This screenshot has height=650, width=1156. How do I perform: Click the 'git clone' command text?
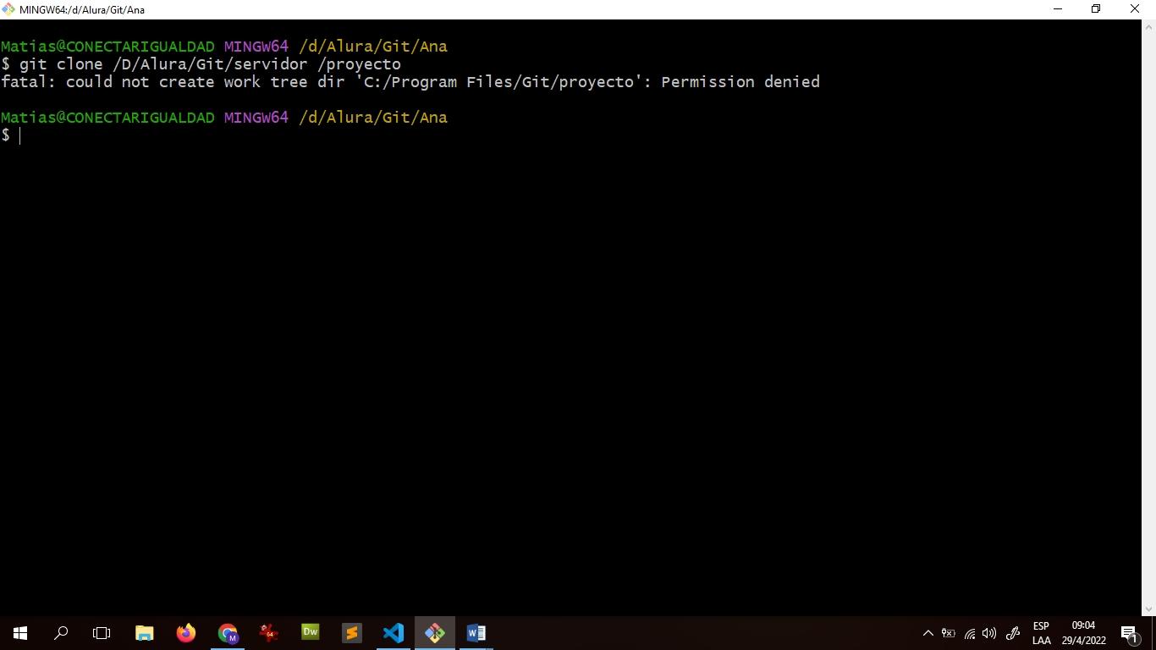[61, 64]
